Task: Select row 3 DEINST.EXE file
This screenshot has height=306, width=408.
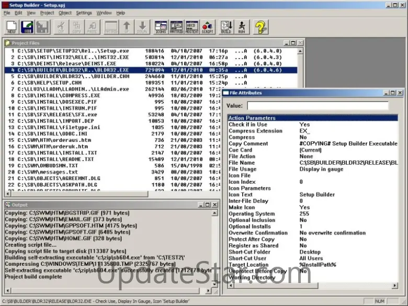Action: (151, 64)
